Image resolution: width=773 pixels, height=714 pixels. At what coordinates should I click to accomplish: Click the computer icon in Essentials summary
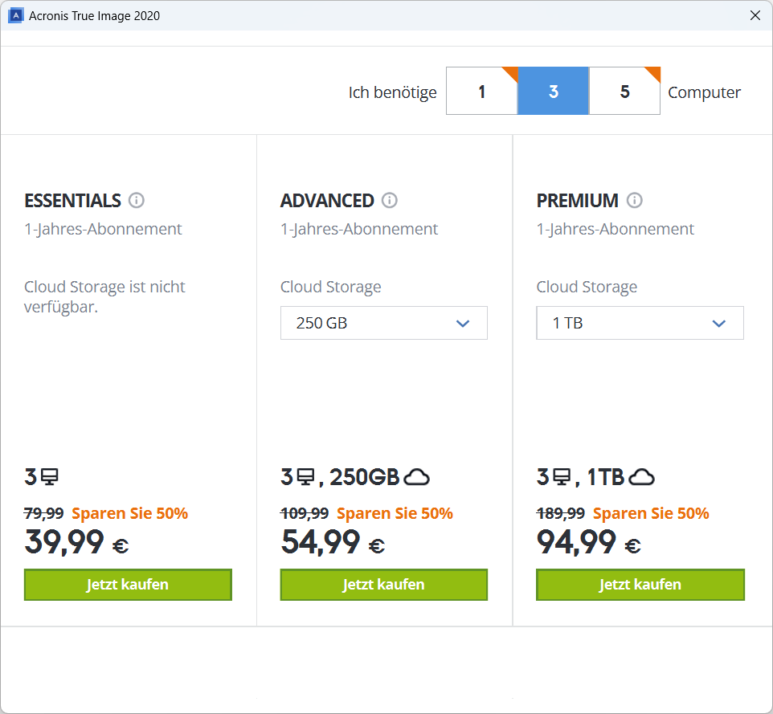click(x=50, y=478)
